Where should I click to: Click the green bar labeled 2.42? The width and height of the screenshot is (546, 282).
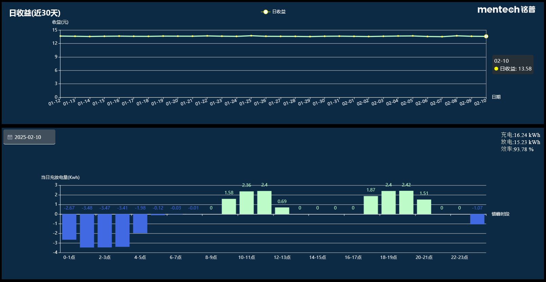[x=406, y=202]
